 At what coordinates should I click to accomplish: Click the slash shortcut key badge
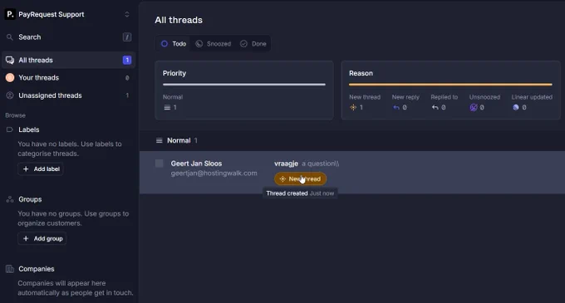(127, 37)
